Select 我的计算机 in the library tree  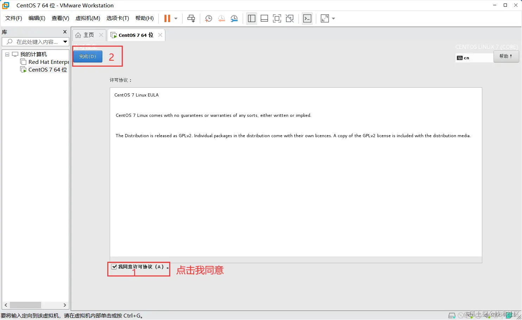(x=33, y=54)
